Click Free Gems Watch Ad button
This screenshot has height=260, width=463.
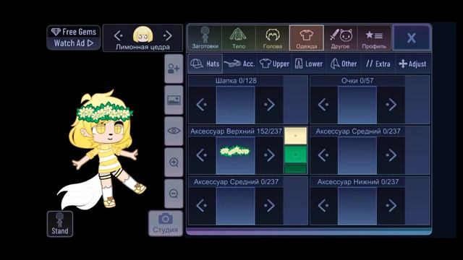click(x=74, y=38)
